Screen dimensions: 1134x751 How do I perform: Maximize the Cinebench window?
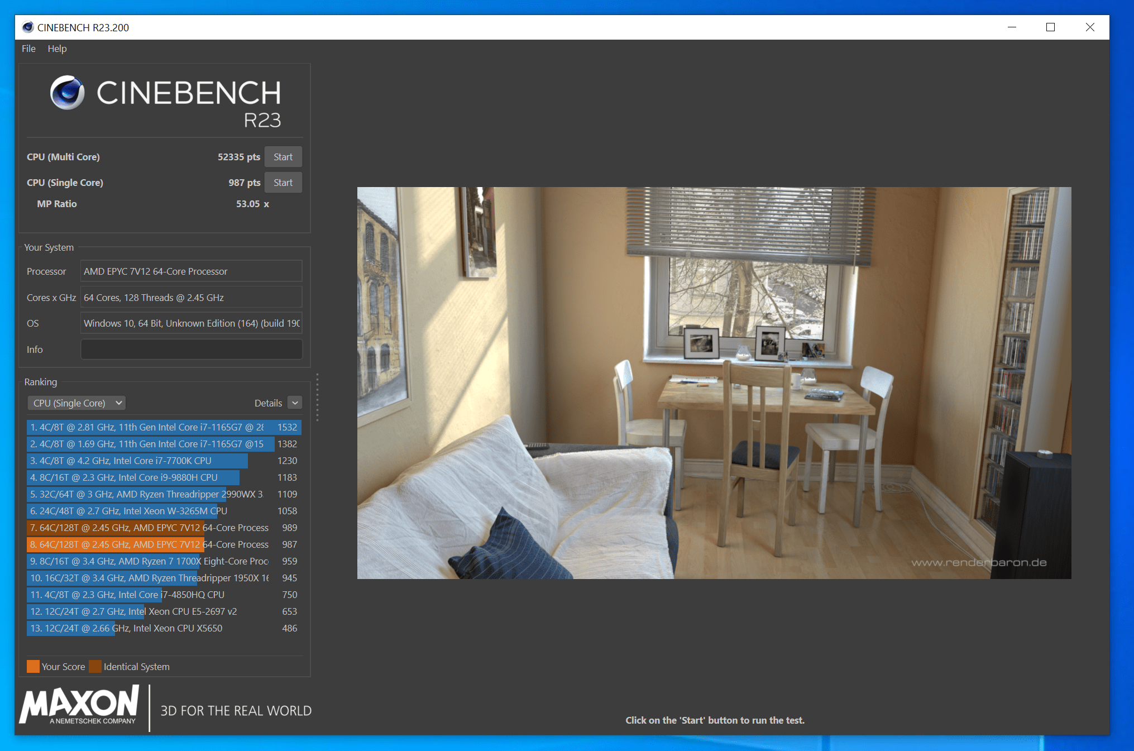1050,27
